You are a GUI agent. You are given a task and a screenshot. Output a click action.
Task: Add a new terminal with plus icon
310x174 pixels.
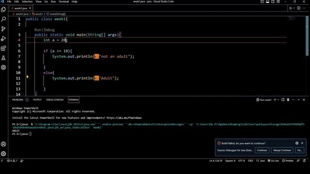[x=275, y=100]
